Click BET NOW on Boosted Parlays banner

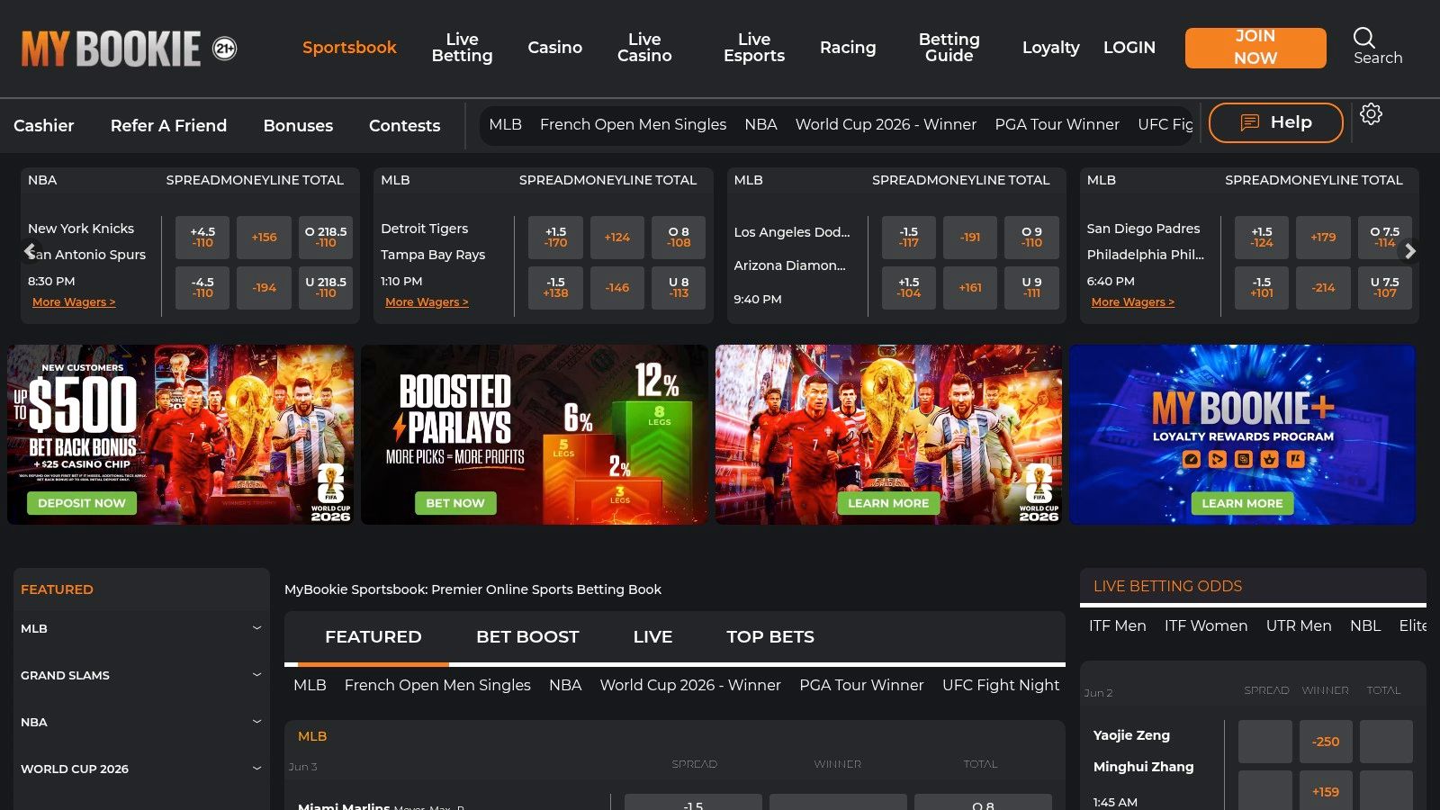(x=455, y=503)
